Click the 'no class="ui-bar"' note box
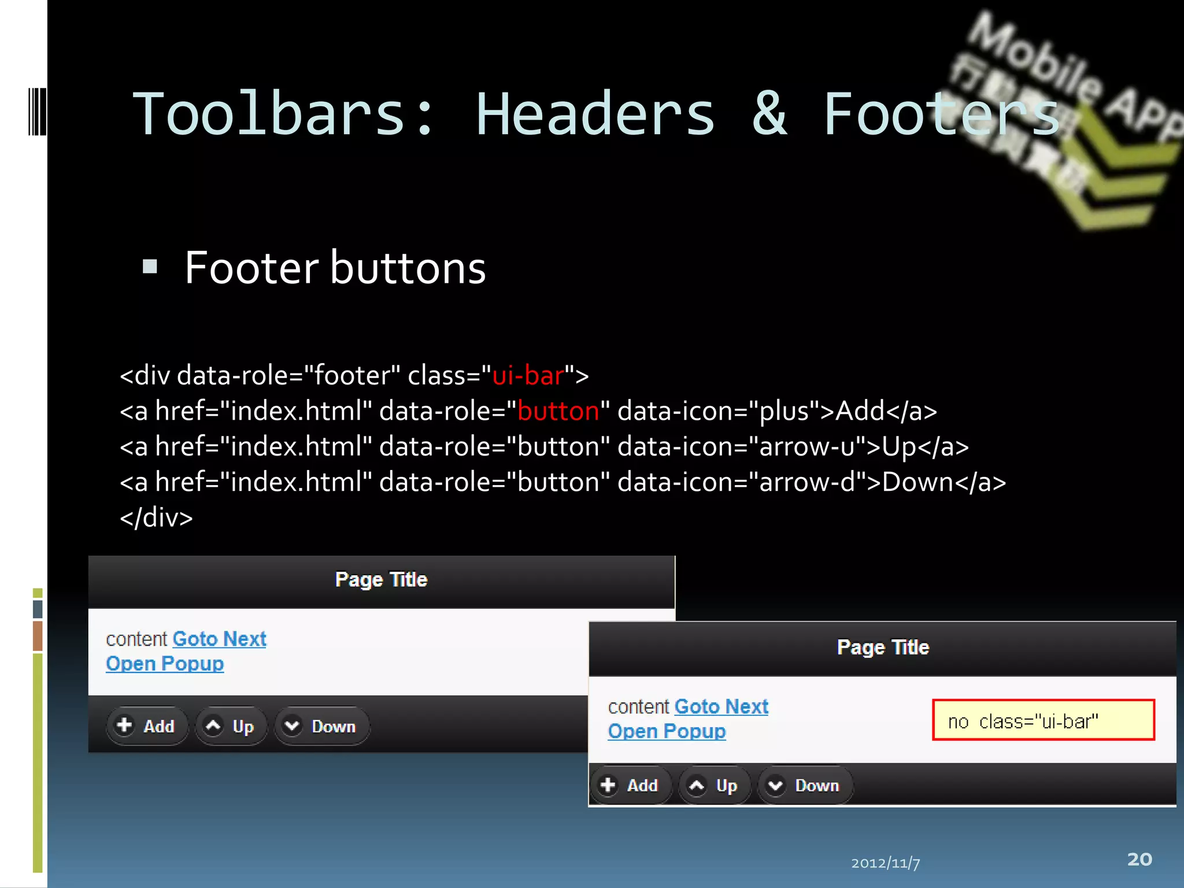The width and height of the screenshot is (1184, 888). [1044, 720]
